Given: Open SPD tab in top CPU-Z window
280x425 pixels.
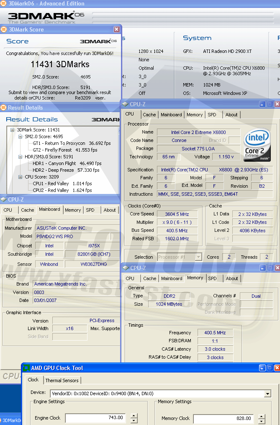Looking at the screenshot, I should coord(212,115).
